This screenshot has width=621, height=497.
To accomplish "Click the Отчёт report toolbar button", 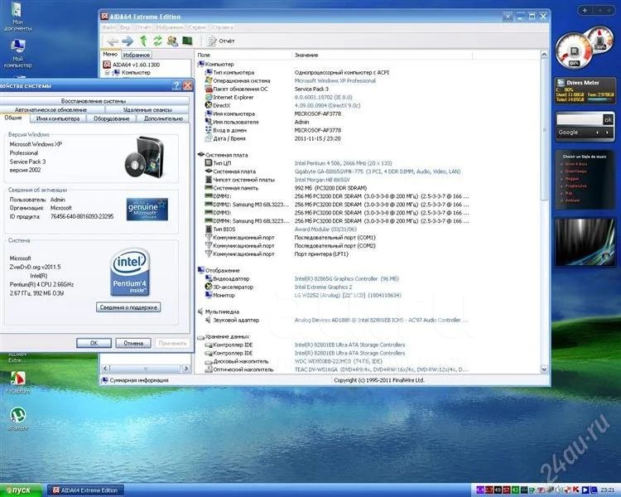I will pos(221,41).
